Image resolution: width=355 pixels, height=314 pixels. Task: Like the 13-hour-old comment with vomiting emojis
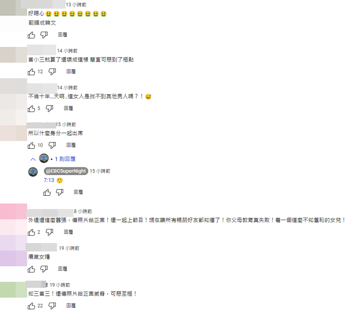[31, 35]
